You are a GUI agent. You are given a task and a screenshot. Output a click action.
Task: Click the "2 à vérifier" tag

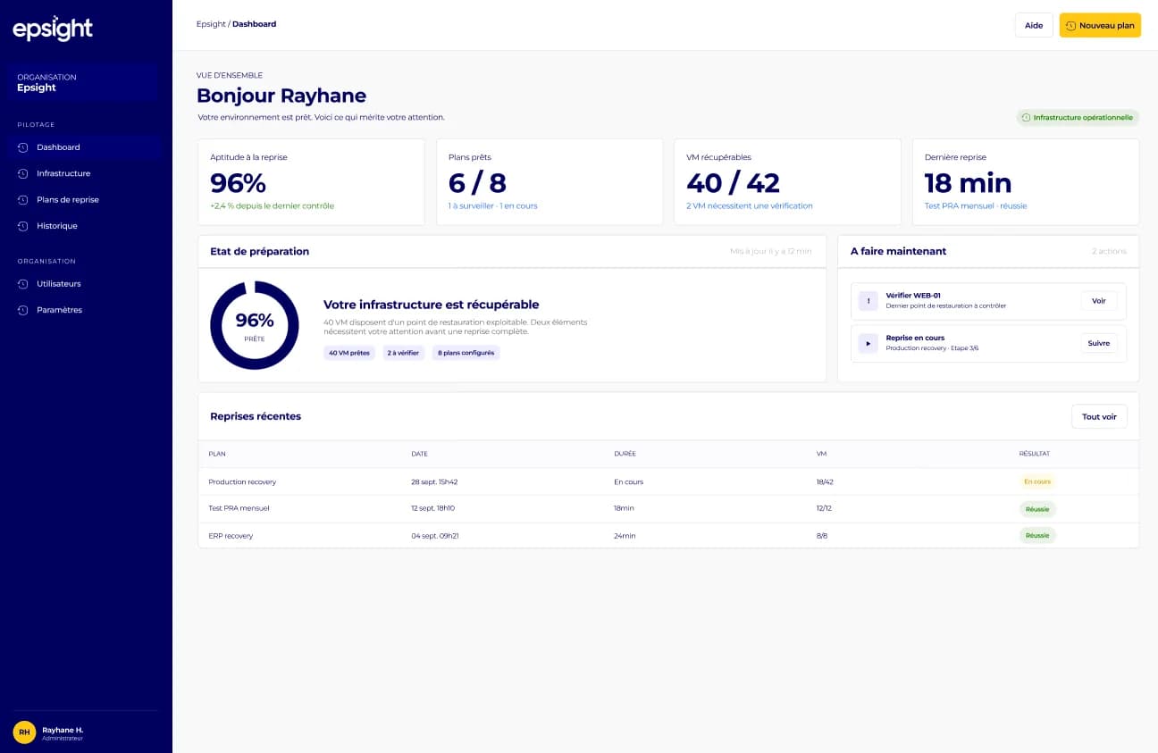click(404, 353)
